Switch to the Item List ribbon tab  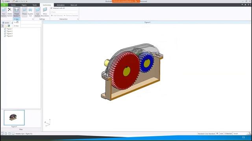(x=74, y=5)
